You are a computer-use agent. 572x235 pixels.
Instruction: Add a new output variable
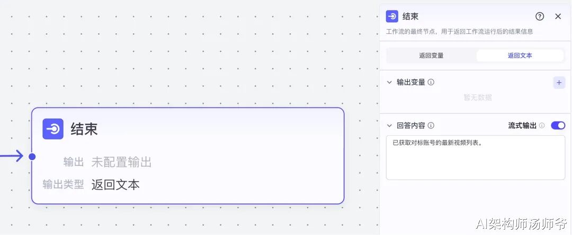coord(559,82)
